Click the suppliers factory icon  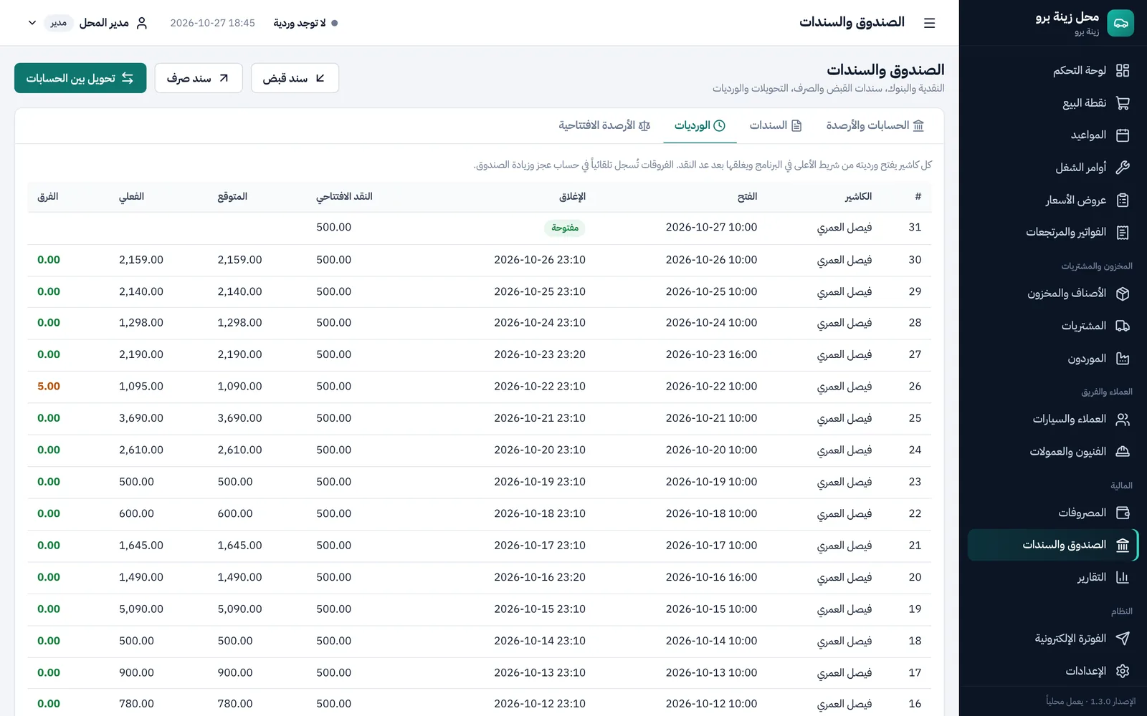(x=1123, y=359)
